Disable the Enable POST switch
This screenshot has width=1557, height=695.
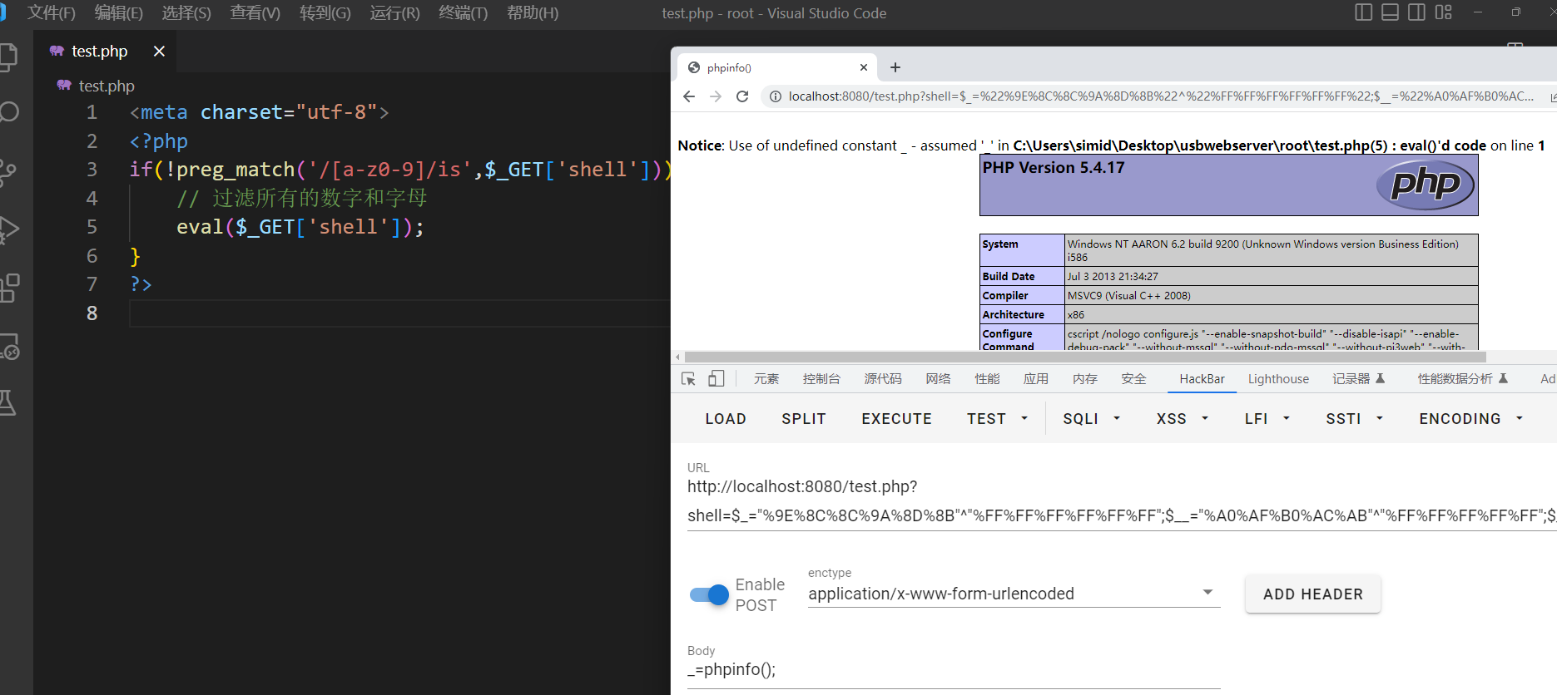pyautogui.click(x=709, y=594)
